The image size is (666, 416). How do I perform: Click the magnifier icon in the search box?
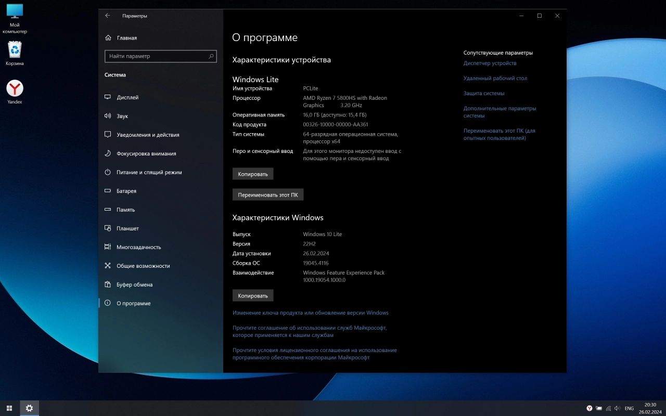[211, 56]
